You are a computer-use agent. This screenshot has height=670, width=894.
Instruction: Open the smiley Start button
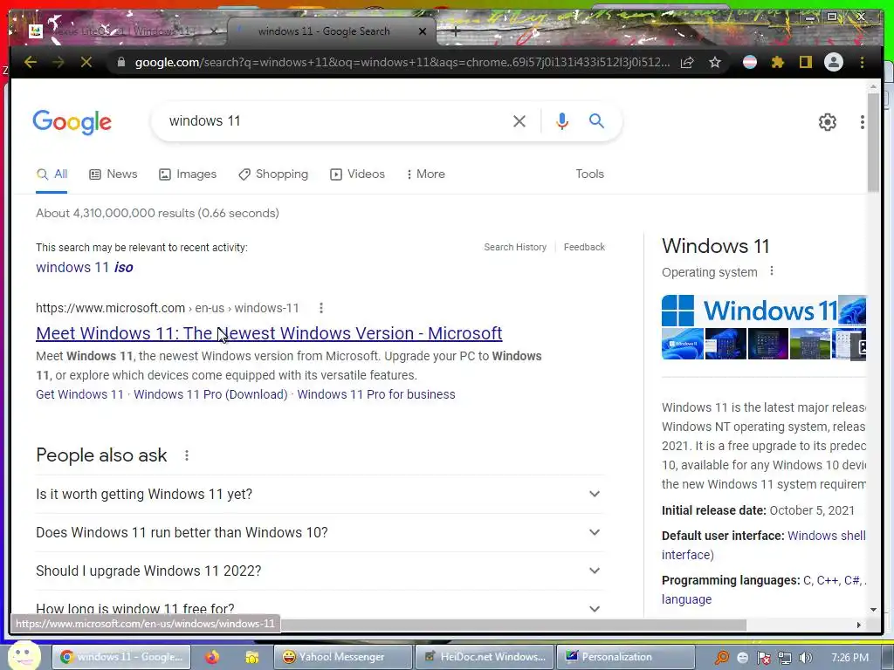[x=24, y=656]
